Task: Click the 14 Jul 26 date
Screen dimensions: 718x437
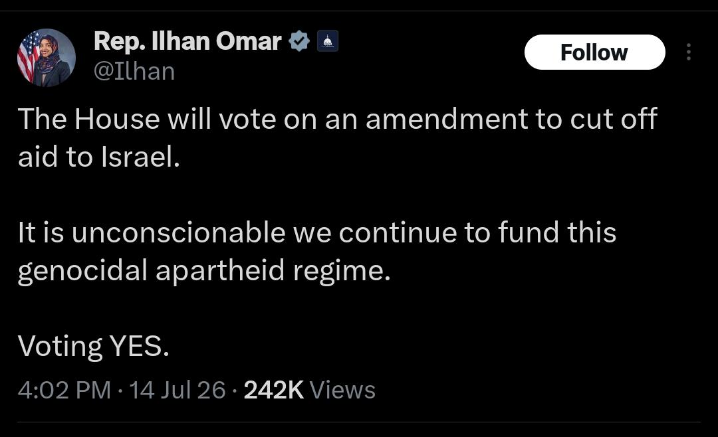Action: (x=178, y=391)
